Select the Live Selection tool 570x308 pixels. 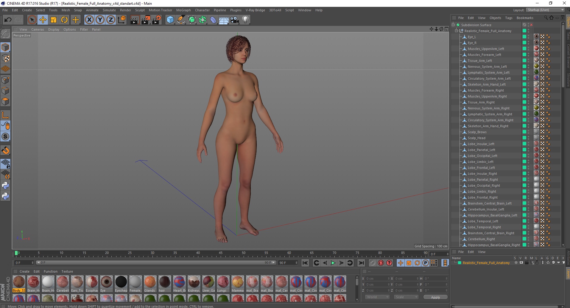click(x=32, y=20)
